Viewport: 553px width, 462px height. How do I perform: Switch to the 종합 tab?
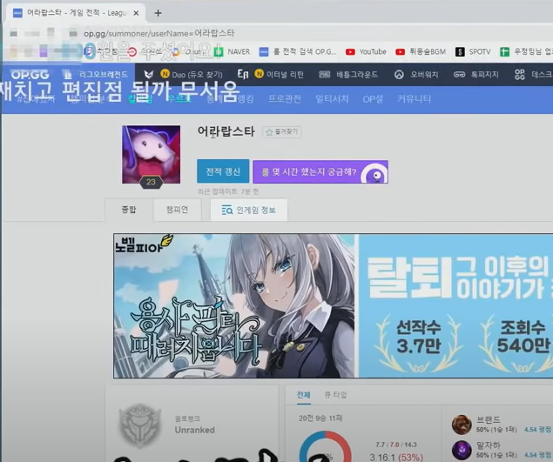pos(129,210)
